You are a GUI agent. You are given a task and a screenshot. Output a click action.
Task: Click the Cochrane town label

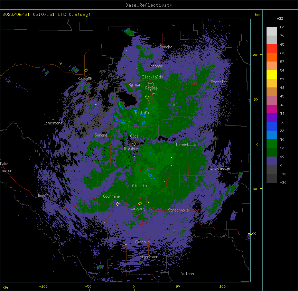[111, 196]
